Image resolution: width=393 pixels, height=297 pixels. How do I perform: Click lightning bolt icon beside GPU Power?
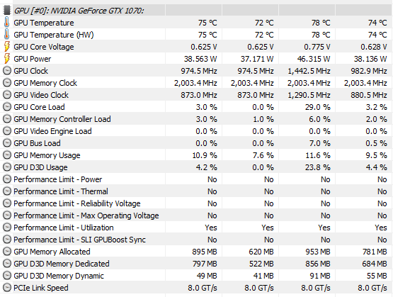pyautogui.click(x=7, y=58)
